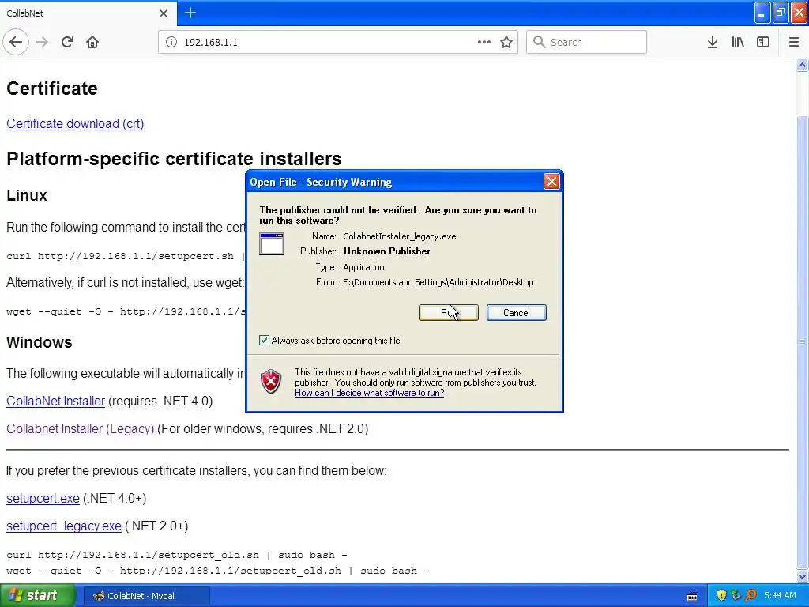Close the CollabNet tab
This screenshot has width=809, height=607.
[x=164, y=13]
